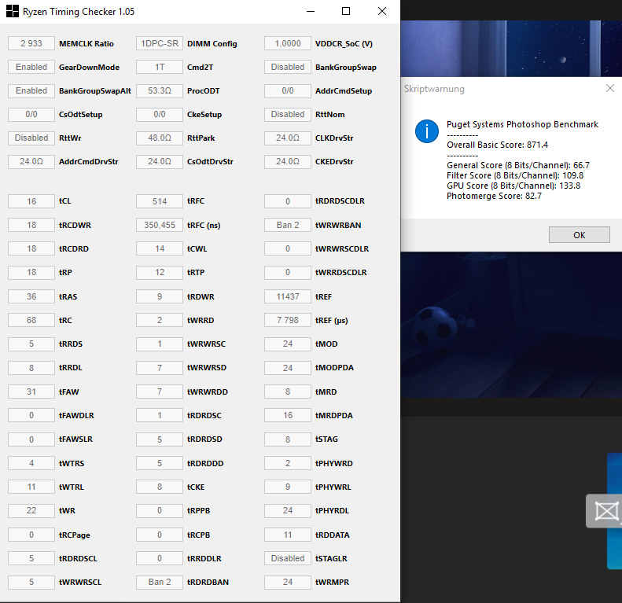Click the tFAW value field 31
This screenshot has height=603, width=622.
[31, 392]
